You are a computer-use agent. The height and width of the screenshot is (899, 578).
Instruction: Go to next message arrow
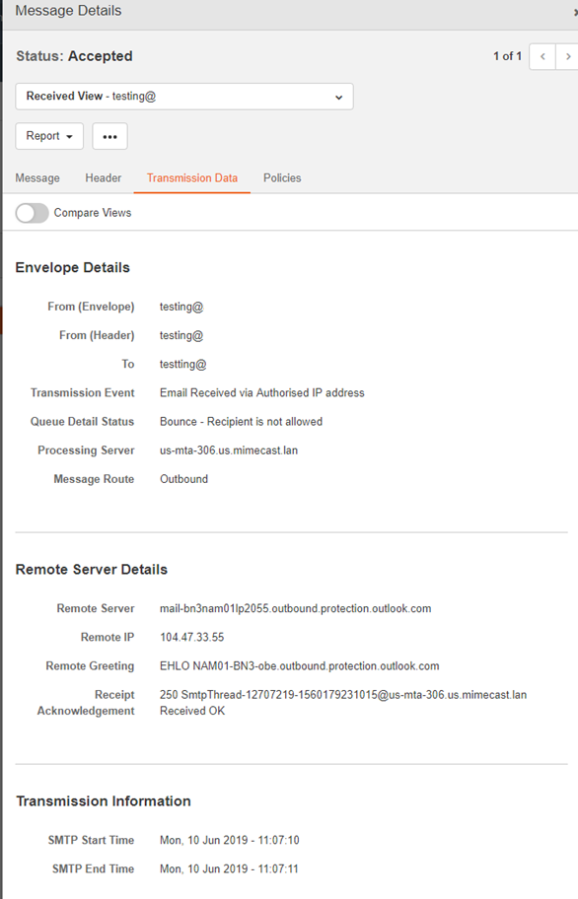[568, 57]
